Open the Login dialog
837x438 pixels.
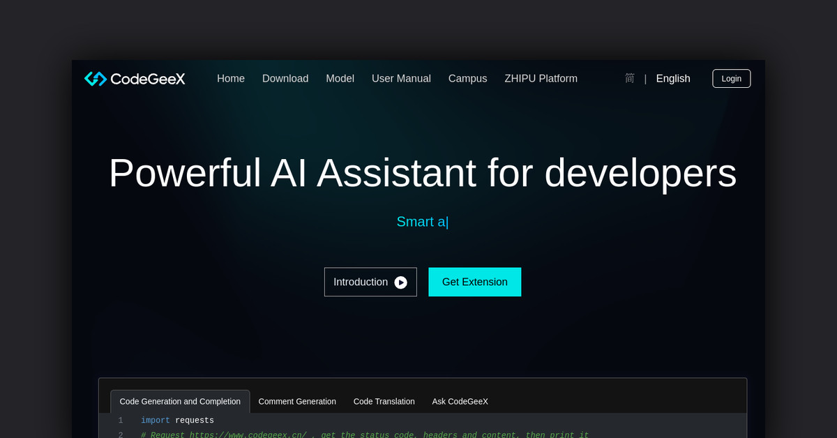[731, 78]
